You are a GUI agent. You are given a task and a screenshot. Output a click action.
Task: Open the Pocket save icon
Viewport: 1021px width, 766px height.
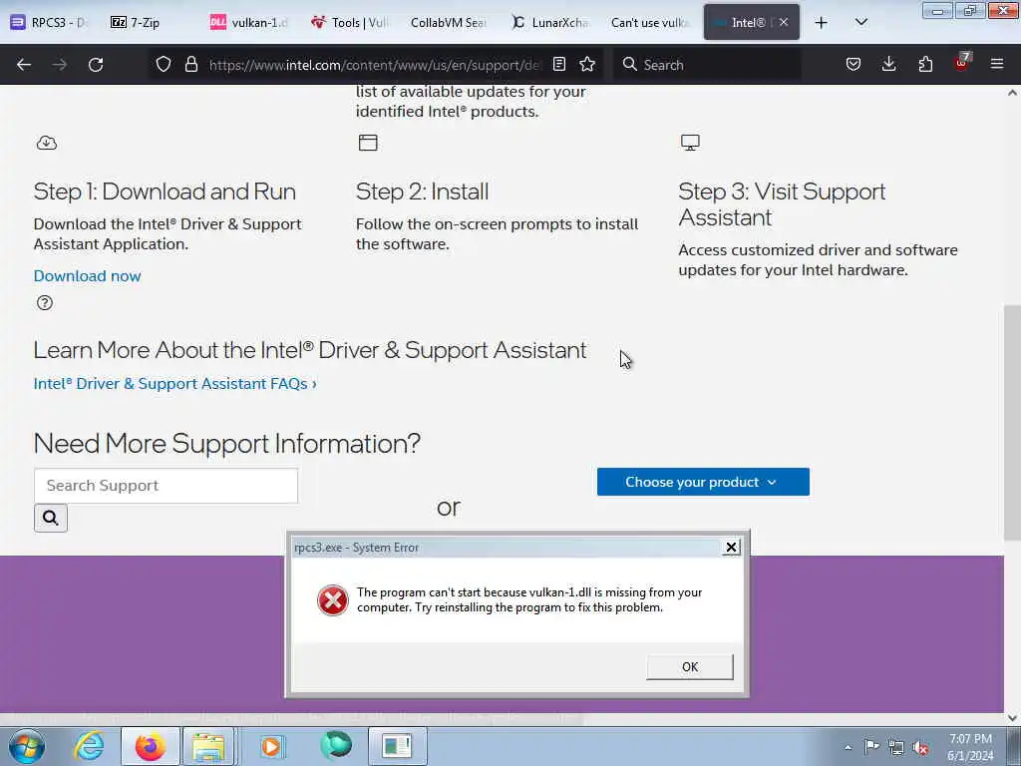click(x=853, y=64)
